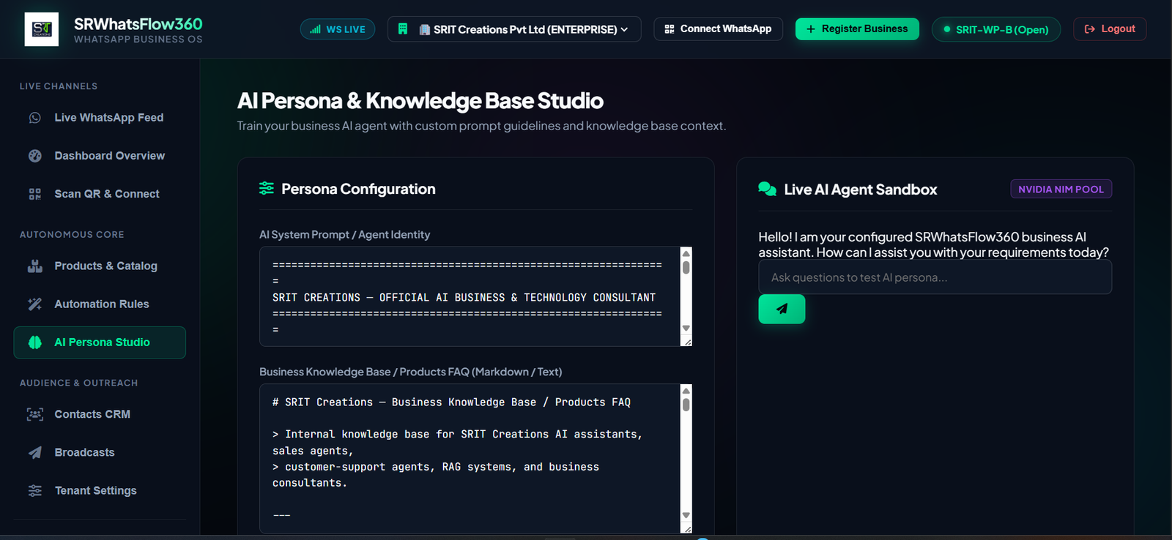
Task: Click the Ask questions to test AI persona field
Action: coord(935,277)
